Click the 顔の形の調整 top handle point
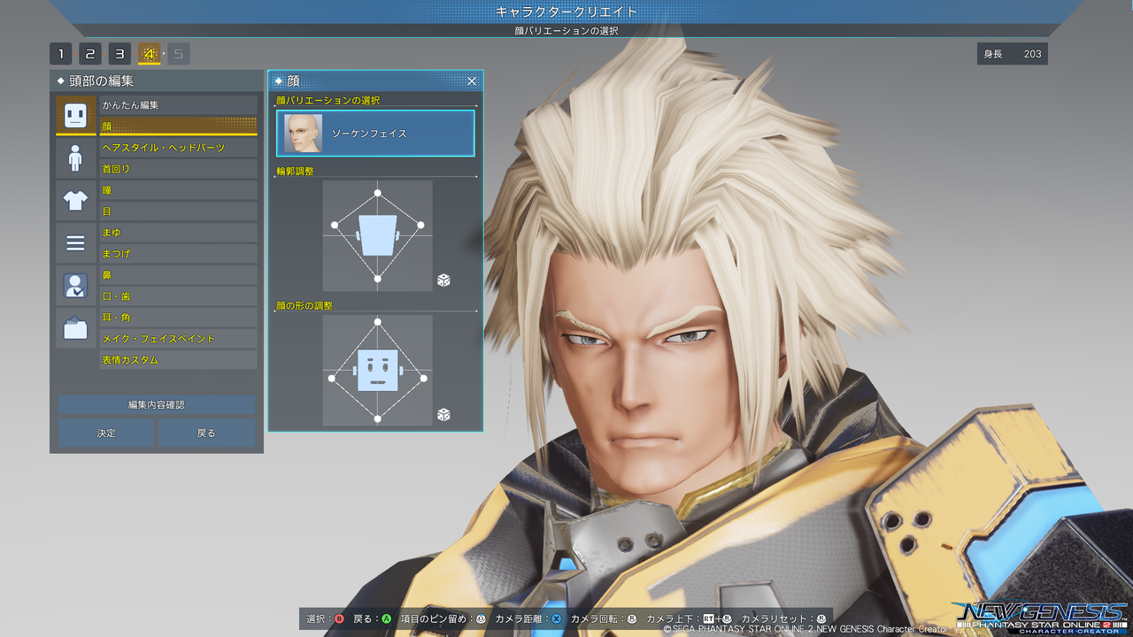This screenshot has height=637, width=1133. coord(378,322)
